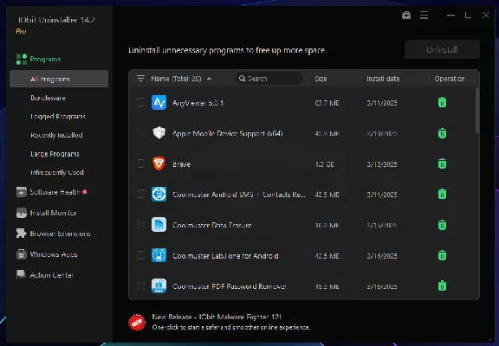Screen dimensions: 499x346
Task: Open the filter list icon beside Name
Action: click(x=140, y=78)
